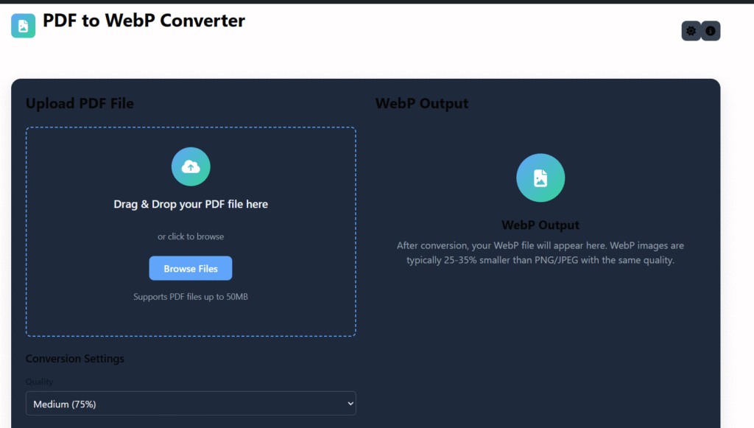Click the cloud upload icon in drop zone
This screenshot has height=428, width=754.
[191, 166]
